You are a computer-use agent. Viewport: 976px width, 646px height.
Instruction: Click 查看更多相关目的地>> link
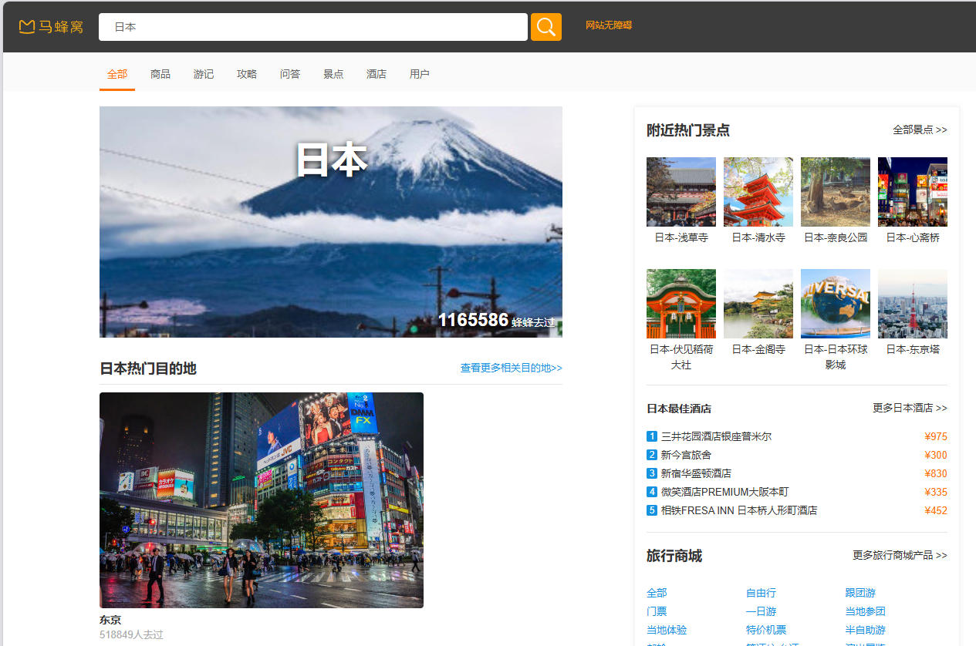[x=511, y=368]
